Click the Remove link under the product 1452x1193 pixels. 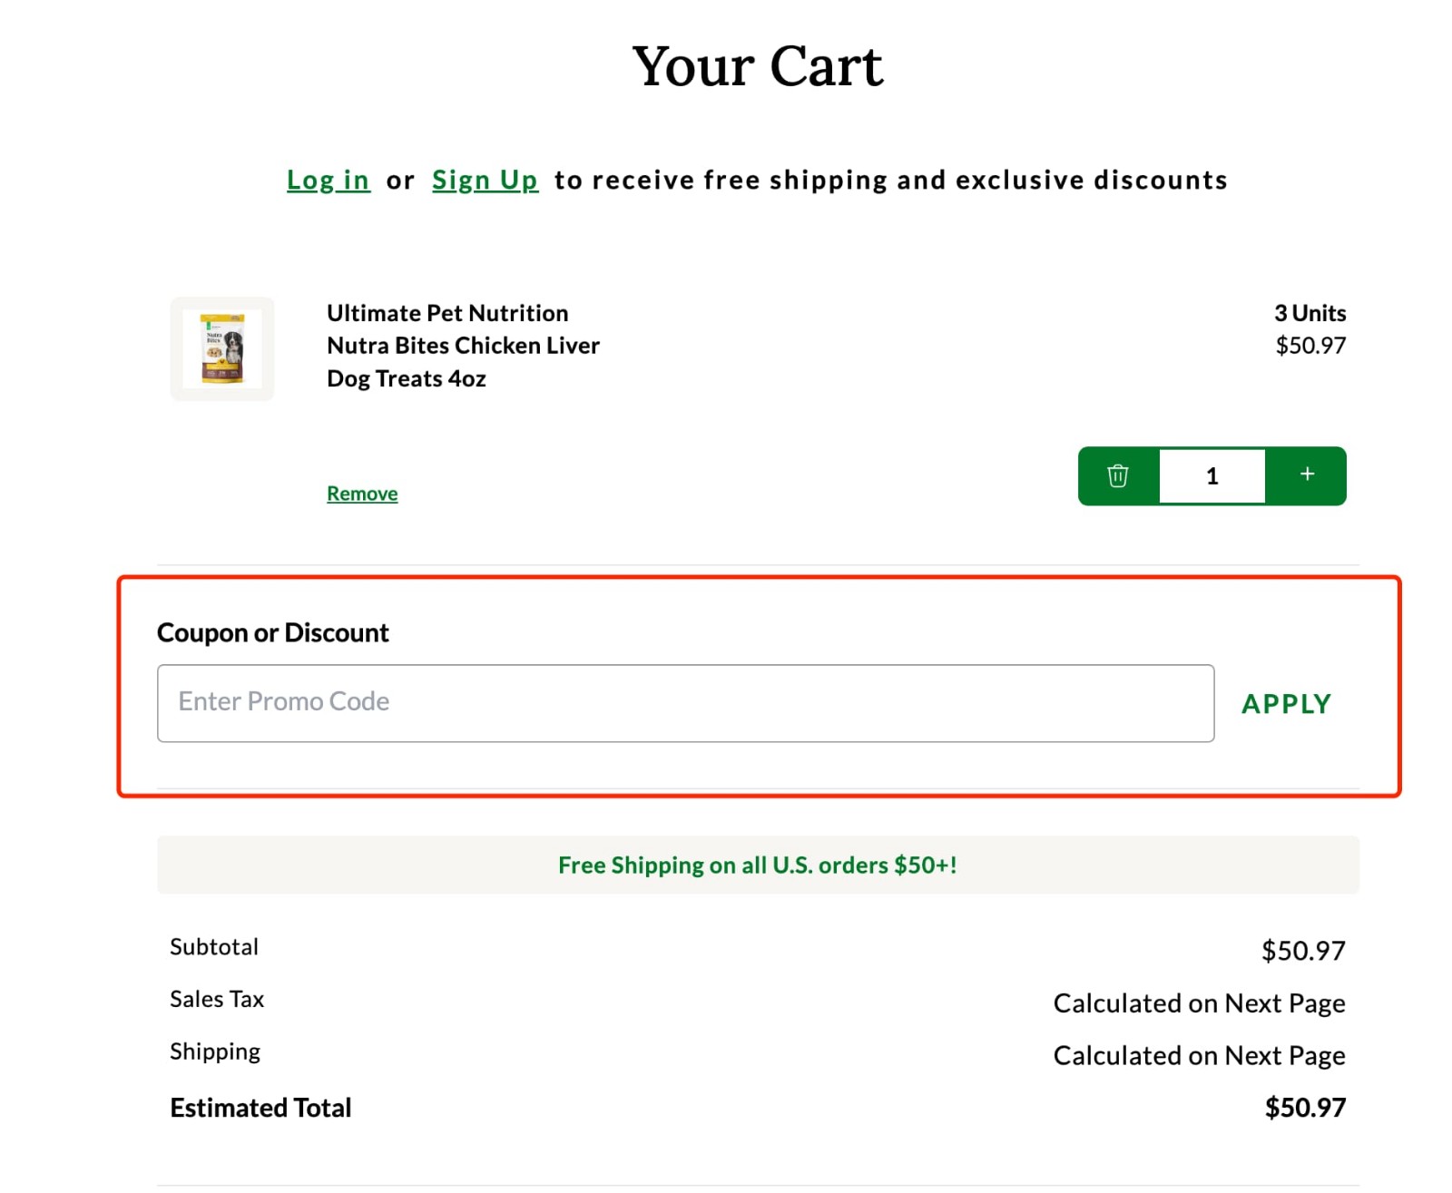[361, 493]
